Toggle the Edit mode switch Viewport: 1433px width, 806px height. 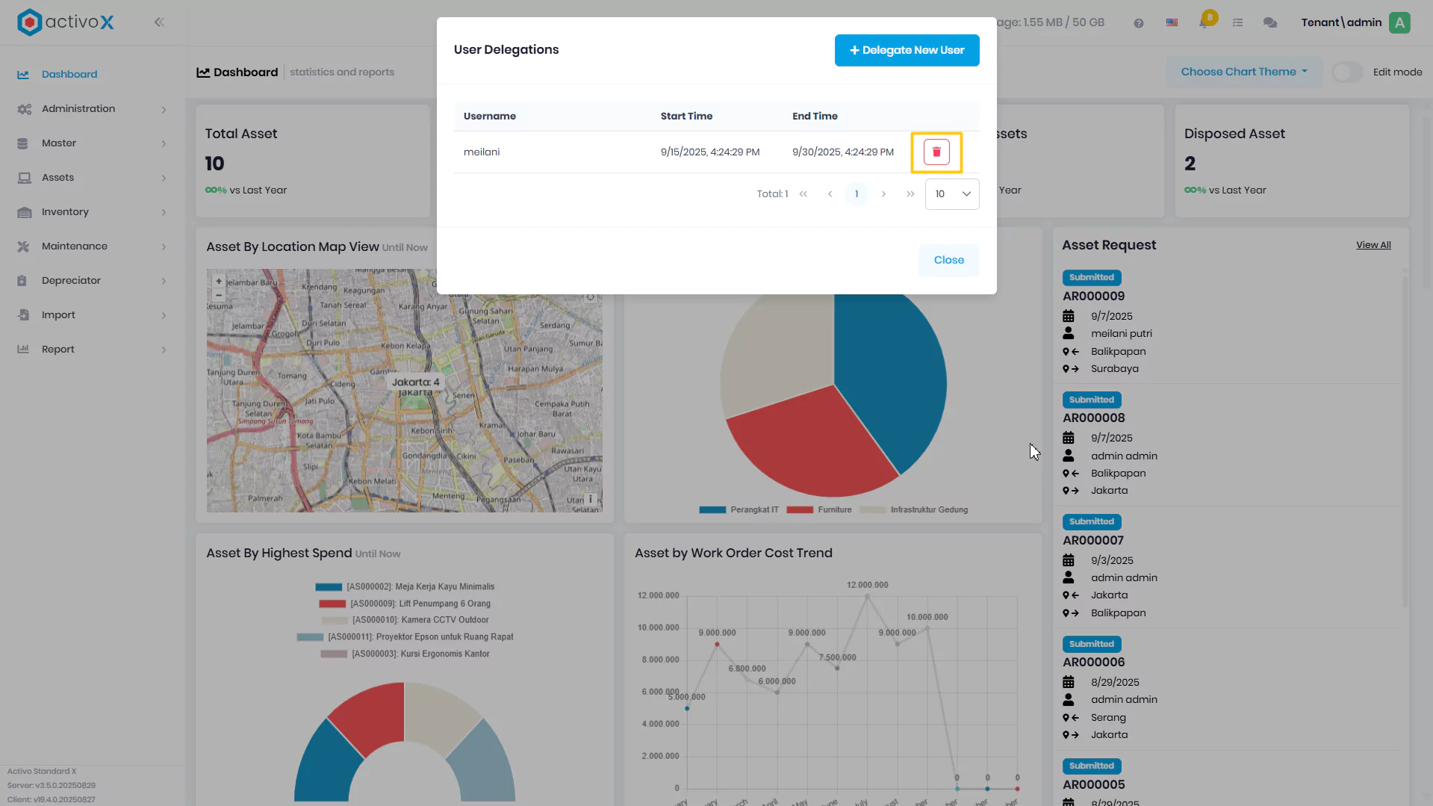1347,72
